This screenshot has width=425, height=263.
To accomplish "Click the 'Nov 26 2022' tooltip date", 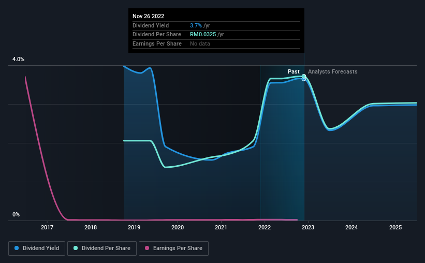I will pyautogui.click(x=148, y=16).
